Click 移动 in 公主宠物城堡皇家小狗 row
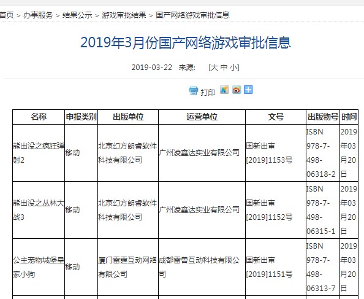 point(72,267)
